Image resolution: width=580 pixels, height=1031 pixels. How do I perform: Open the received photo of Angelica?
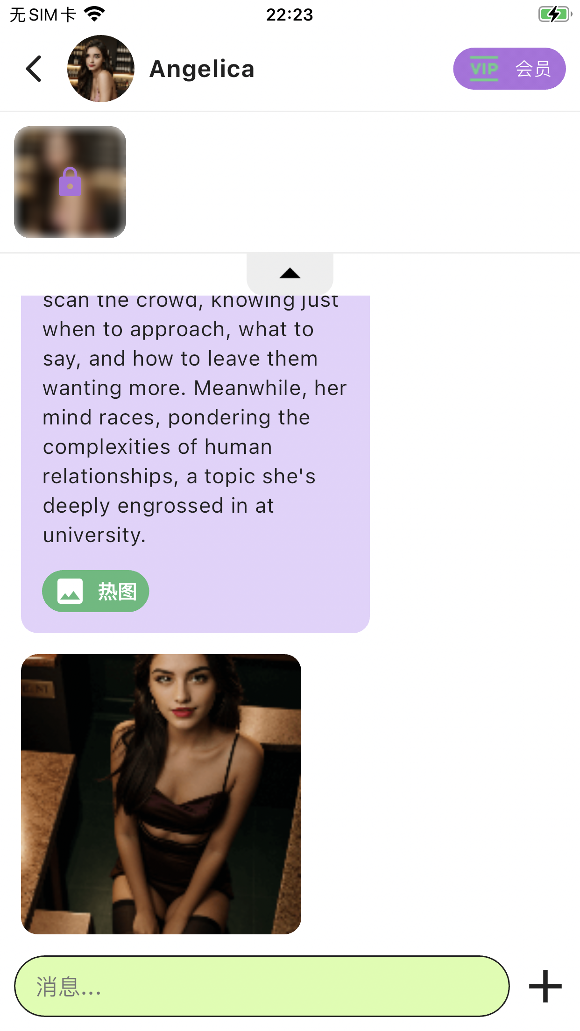(x=161, y=794)
